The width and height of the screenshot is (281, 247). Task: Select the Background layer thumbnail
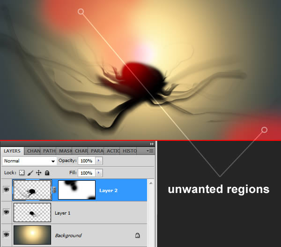tap(32, 235)
